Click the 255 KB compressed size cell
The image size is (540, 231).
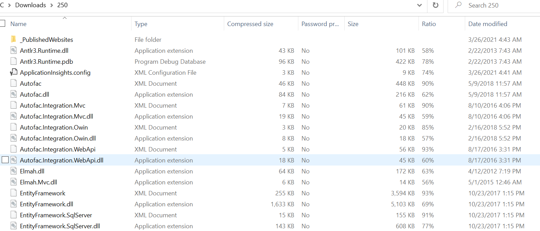click(x=285, y=193)
